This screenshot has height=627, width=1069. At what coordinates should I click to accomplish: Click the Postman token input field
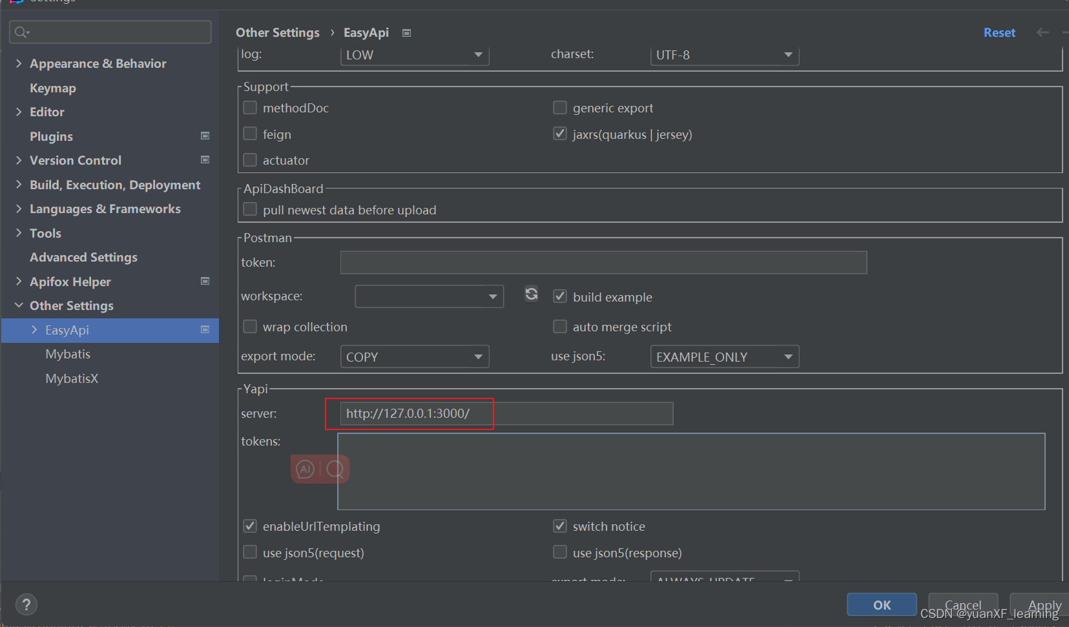point(603,262)
